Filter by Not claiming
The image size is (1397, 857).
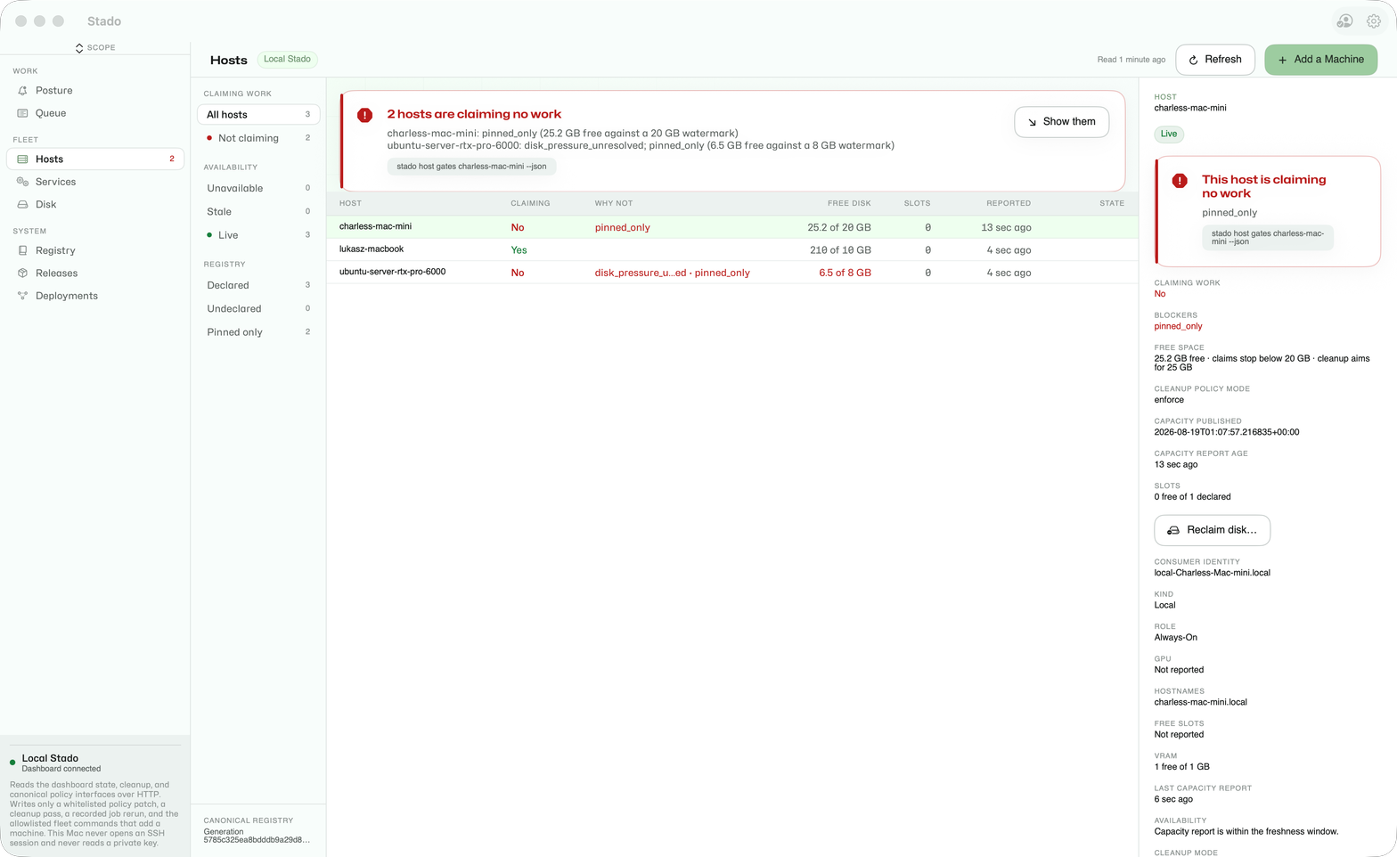[257, 138]
